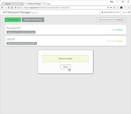Open the saved password key icon

(111, 8)
